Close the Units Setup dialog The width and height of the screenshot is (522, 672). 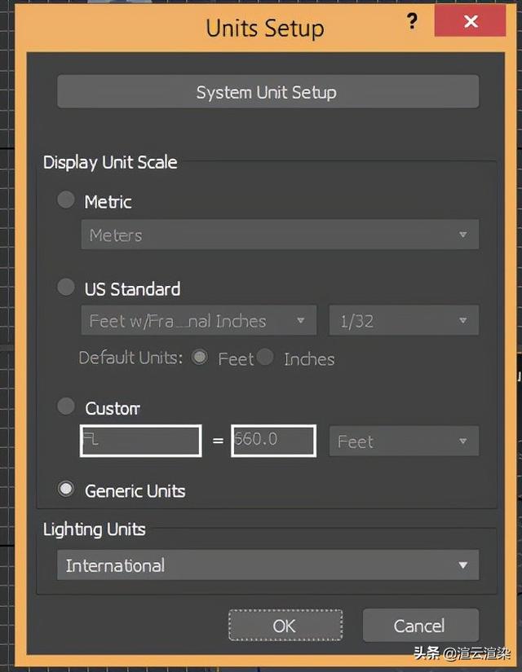[471, 22]
